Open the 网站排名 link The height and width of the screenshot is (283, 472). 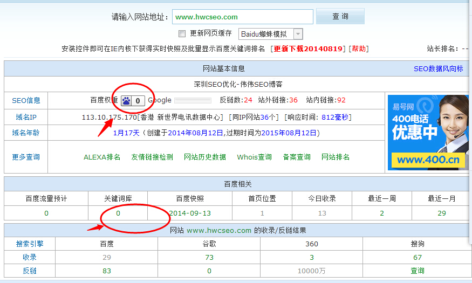[336, 157]
